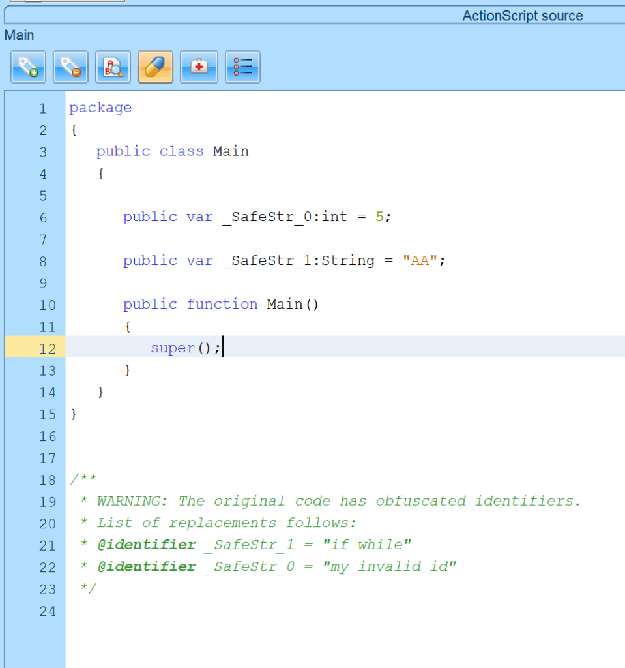Click the remove tag (orange minus) icon

coord(70,67)
